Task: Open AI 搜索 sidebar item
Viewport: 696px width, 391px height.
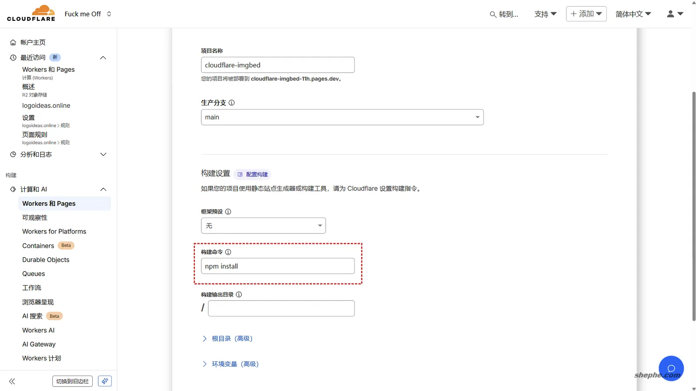Action: [32, 316]
